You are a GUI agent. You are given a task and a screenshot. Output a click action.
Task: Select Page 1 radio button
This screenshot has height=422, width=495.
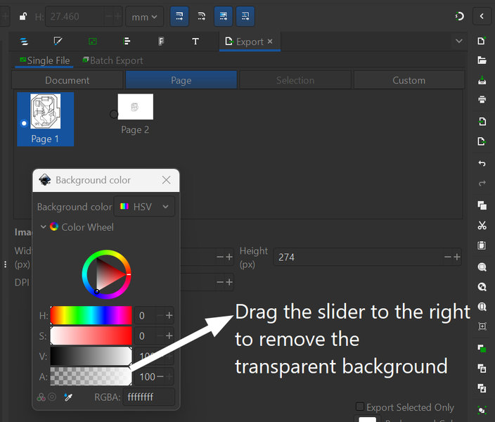click(24, 123)
